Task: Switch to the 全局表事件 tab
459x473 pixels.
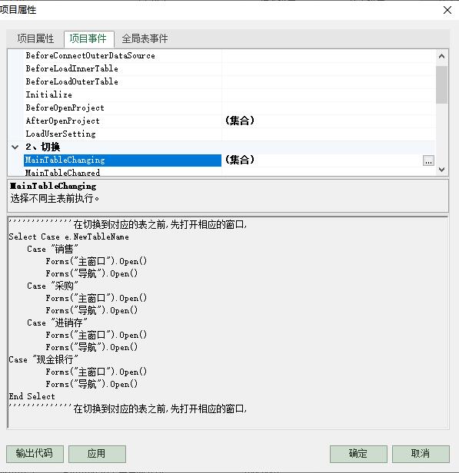Action: point(145,38)
